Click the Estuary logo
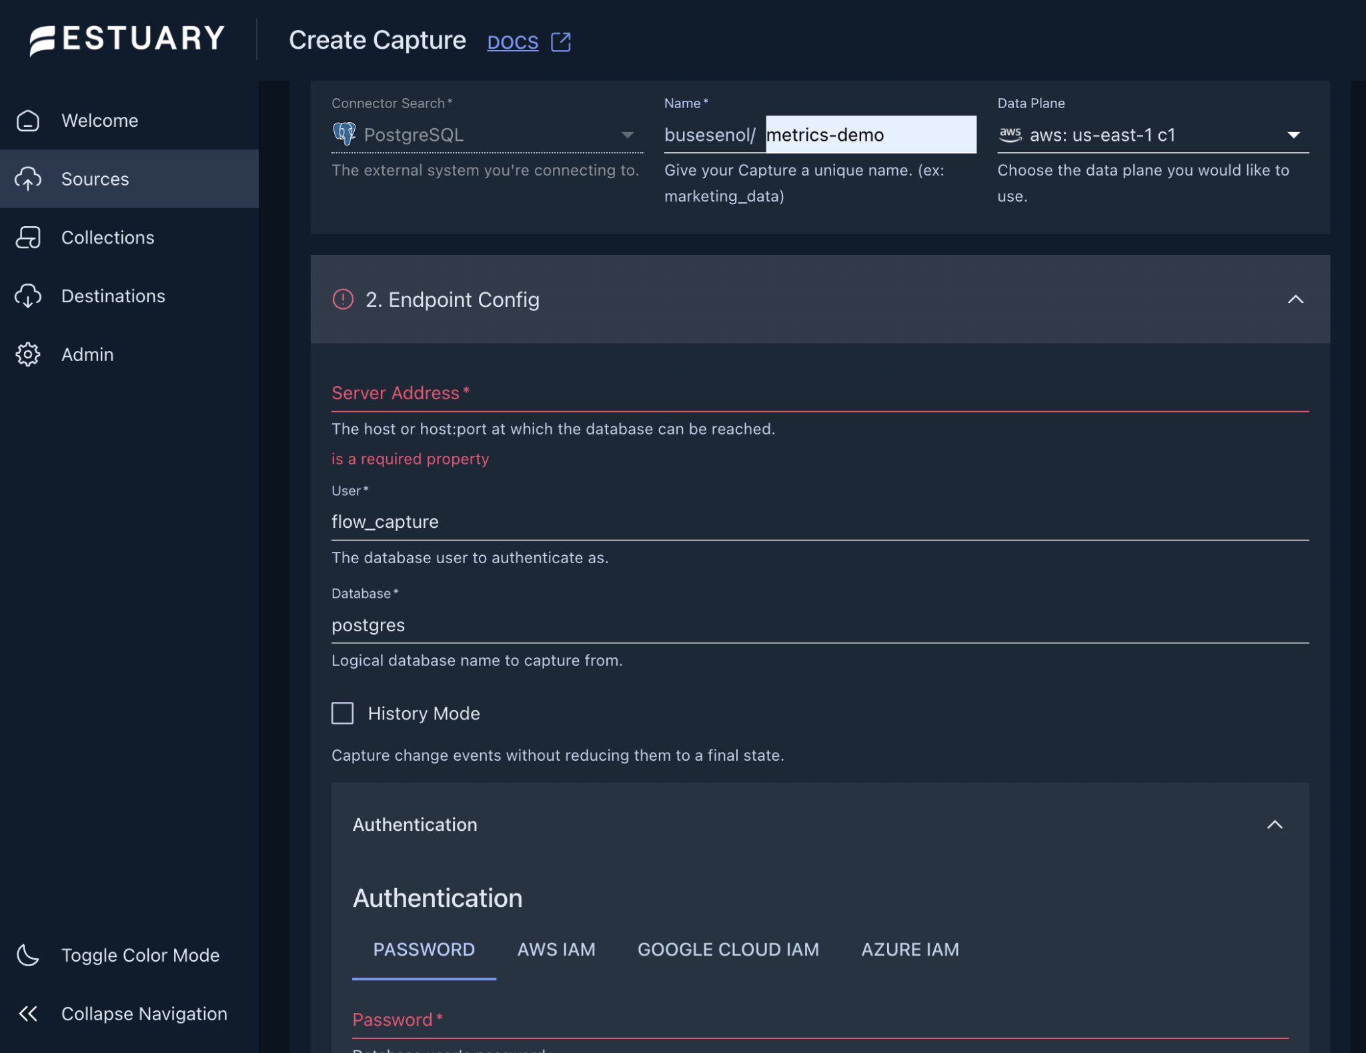 [126, 39]
